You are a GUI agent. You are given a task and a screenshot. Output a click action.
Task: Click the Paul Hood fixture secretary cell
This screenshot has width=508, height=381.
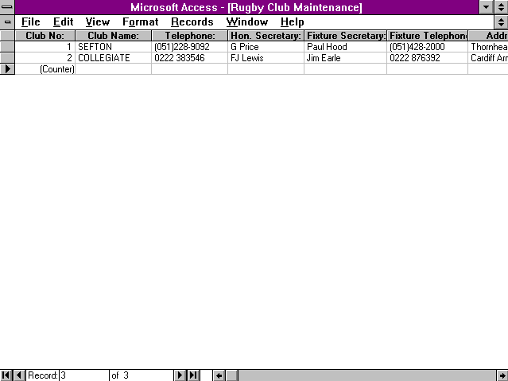[x=345, y=47]
